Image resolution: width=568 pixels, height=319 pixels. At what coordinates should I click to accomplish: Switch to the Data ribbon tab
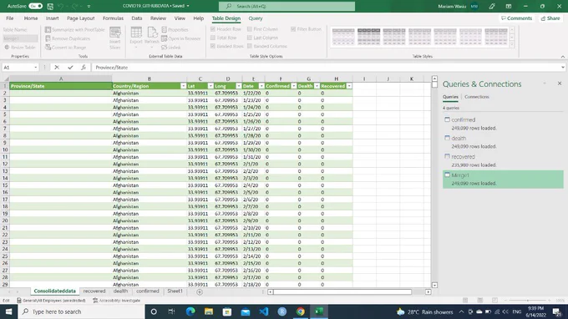pos(136,18)
